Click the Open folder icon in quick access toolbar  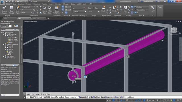[x=9, y=1]
